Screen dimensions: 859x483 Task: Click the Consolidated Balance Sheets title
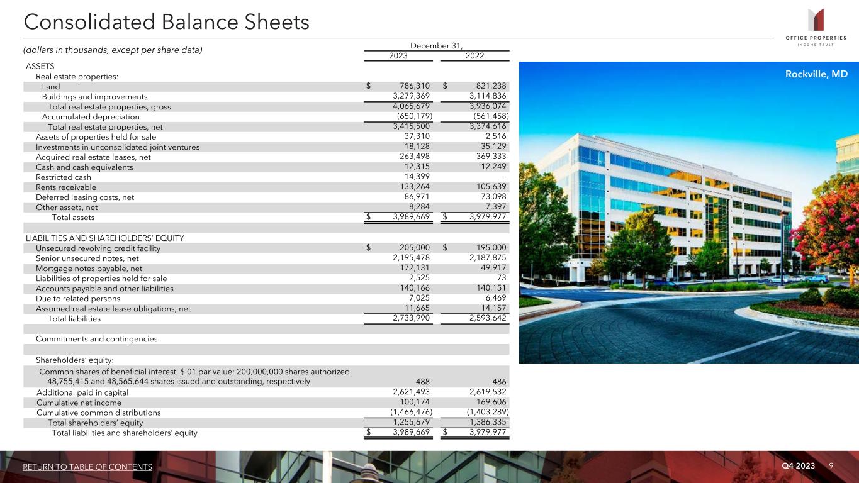tap(167, 23)
